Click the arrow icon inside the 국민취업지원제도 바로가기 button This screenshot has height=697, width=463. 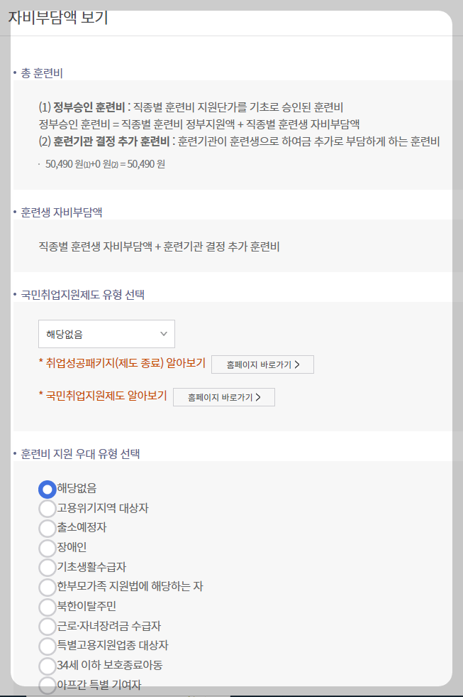click(258, 396)
